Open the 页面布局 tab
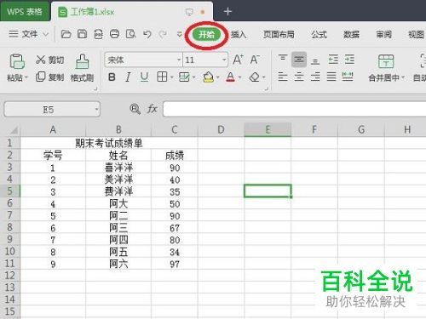This screenshot has height=319, width=426. tap(279, 35)
